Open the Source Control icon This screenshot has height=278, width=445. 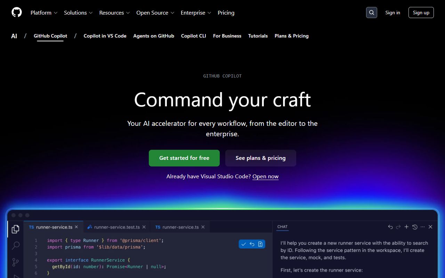pyautogui.click(x=15, y=262)
